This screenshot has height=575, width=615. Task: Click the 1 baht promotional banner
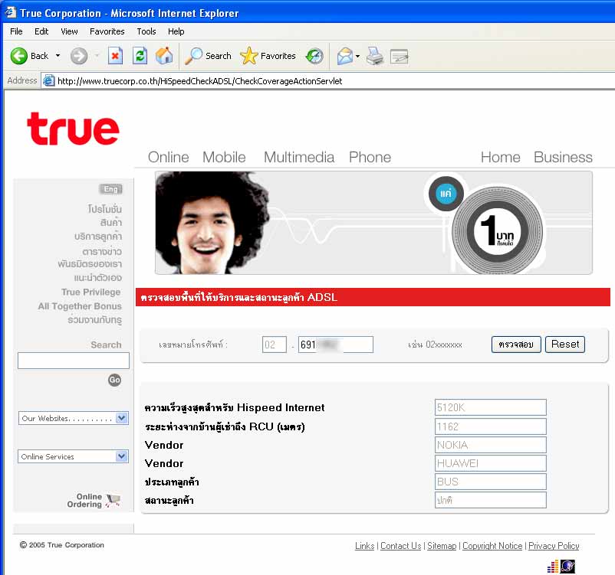[x=373, y=223]
